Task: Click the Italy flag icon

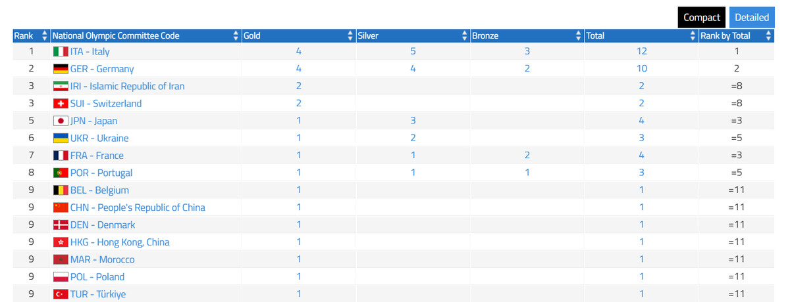Action: (x=61, y=51)
